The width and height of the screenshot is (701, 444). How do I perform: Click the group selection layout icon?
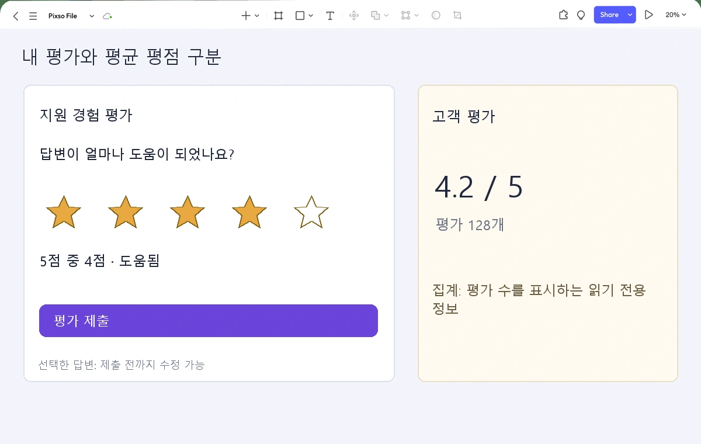(x=406, y=16)
